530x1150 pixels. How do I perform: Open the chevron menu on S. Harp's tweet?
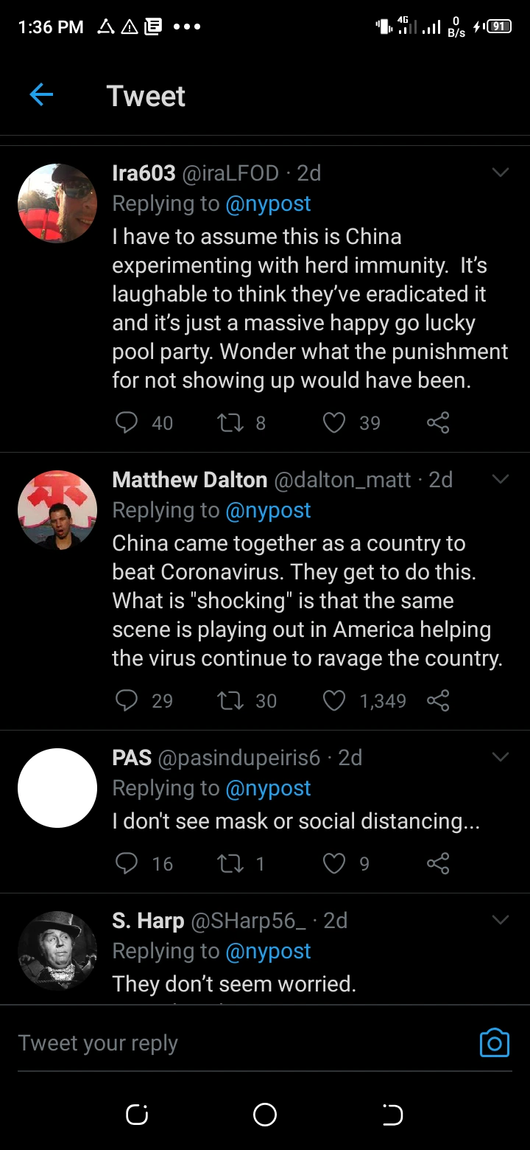click(501, 921)
